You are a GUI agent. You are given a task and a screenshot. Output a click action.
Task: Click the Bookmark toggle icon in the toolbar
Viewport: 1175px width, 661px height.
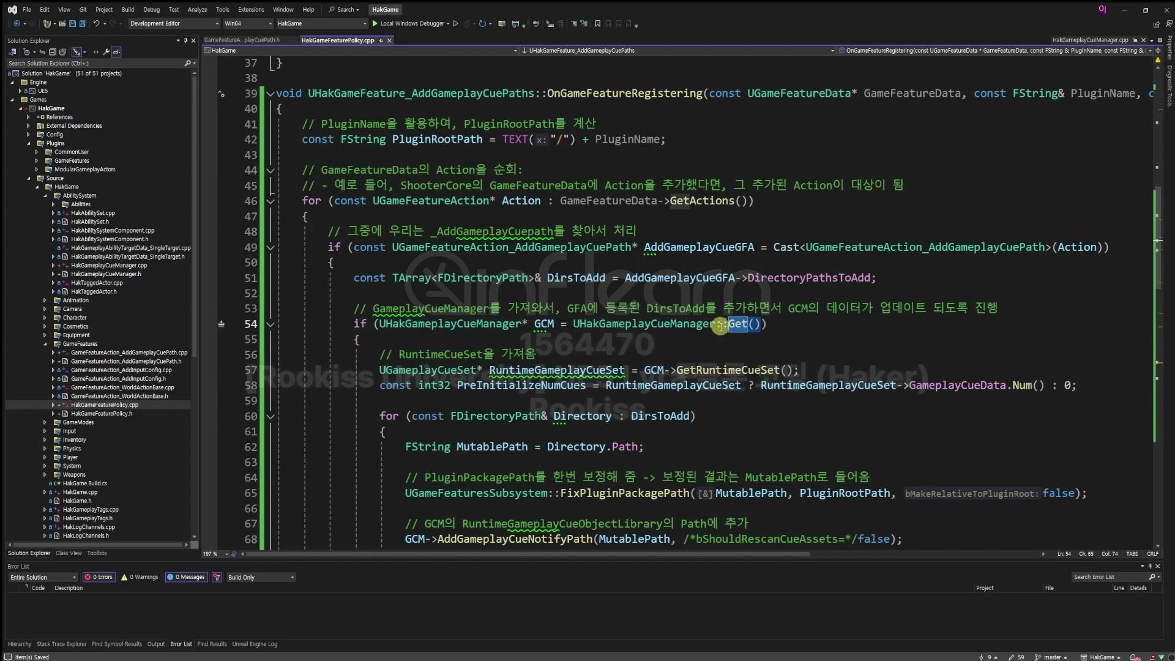tap(598, 24)
